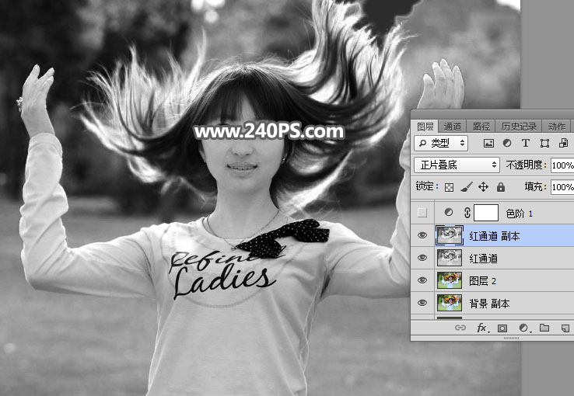Hide the 背景 副本 layer
Screen dimensions: 574x396
click(x=422, y=303)
